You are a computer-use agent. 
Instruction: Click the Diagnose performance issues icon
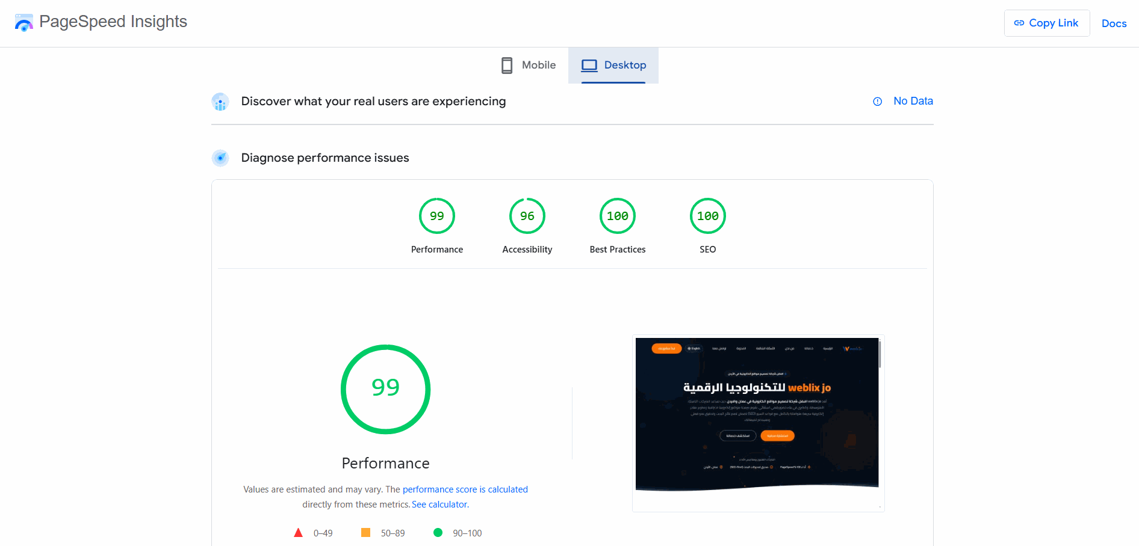(x=220, y=158)
